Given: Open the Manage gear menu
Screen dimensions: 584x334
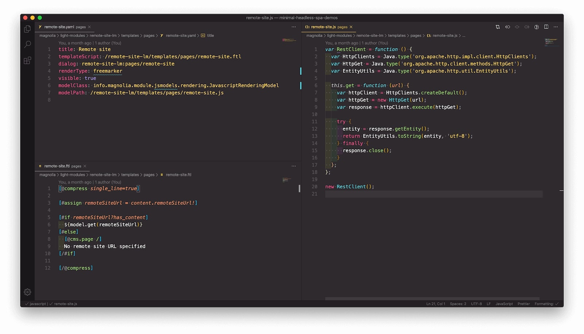Looking at the screenshot, I should [x=27, y=292].
